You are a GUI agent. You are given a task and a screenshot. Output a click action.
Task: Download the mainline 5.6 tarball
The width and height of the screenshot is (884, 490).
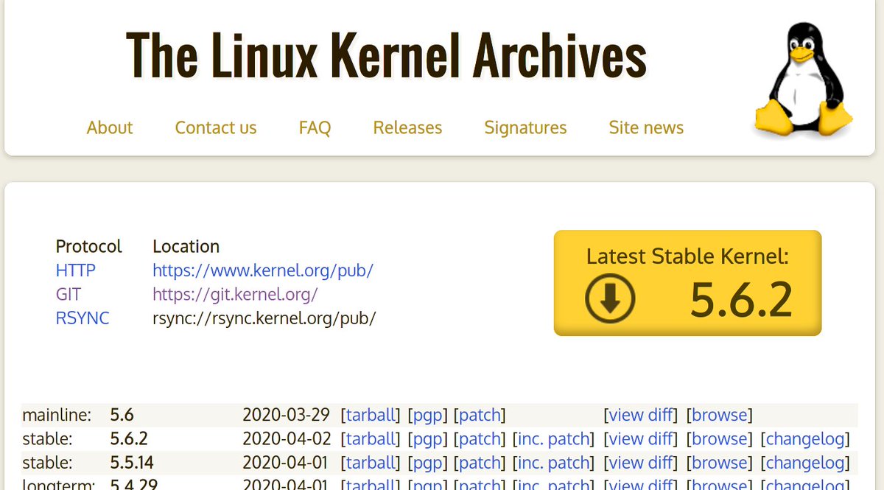click(x=372, y=415)
